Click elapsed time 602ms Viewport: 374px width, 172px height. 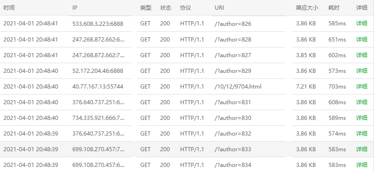[337, 55]
